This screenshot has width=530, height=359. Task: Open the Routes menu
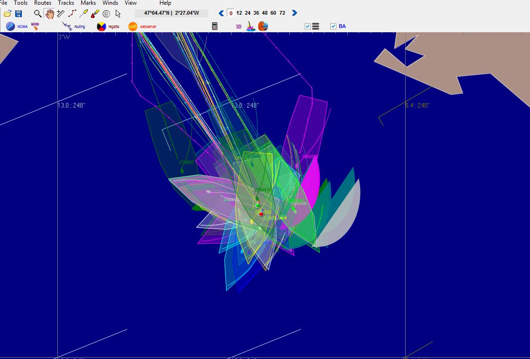tap(43, 3)
